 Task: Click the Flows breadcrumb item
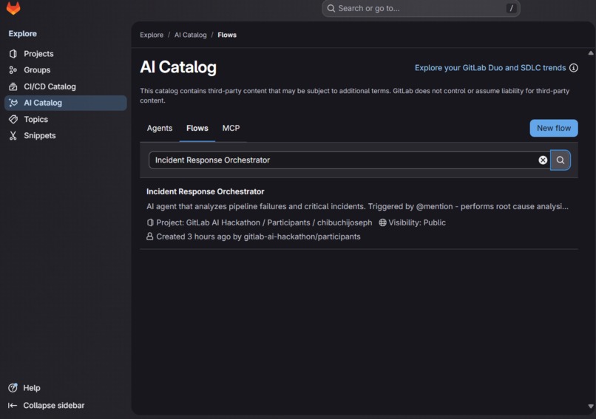(x=227, y=35)
